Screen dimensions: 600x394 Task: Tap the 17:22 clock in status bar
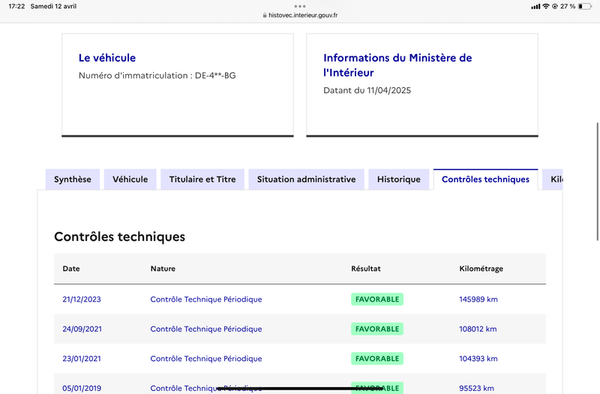click(x=16, y=6)
